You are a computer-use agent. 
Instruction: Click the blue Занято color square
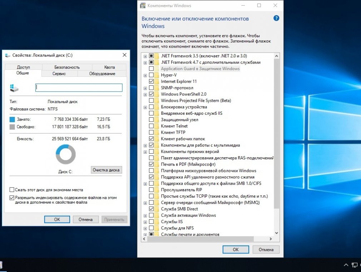pyautogui.click(x=12, y=119)
